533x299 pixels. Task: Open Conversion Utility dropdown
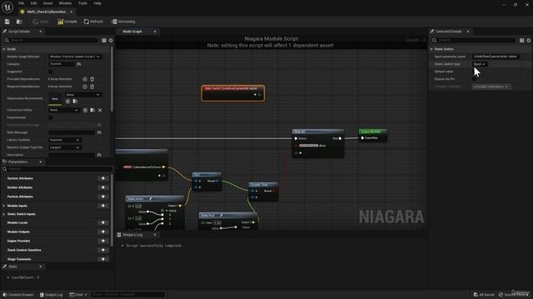tap(64, 110)
